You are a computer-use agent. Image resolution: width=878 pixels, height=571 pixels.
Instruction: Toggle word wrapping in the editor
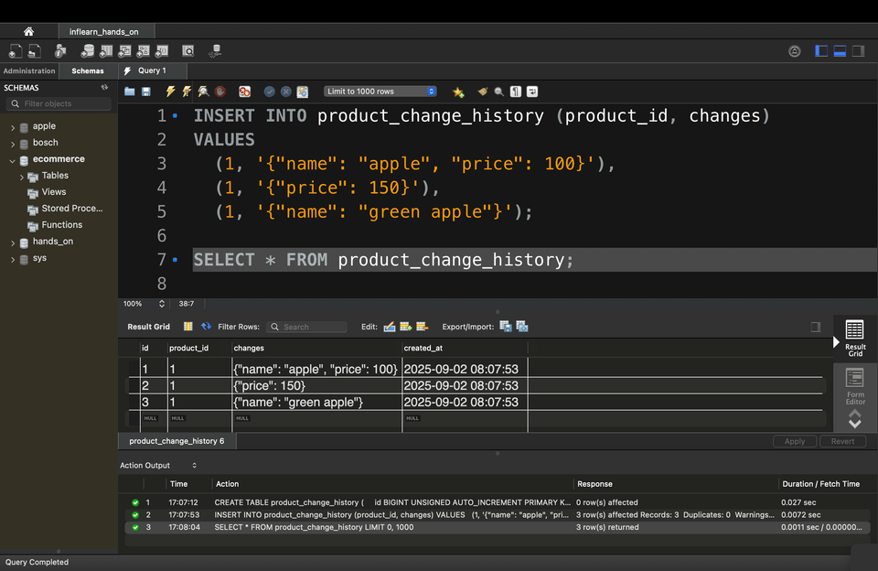[x=532, y=92]
